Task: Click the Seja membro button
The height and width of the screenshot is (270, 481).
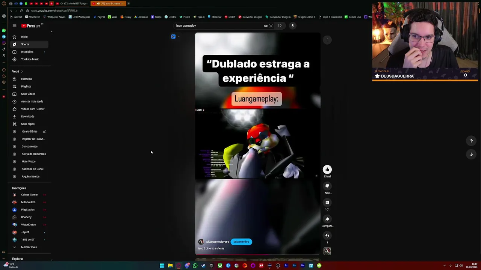Action: [241, 242]
